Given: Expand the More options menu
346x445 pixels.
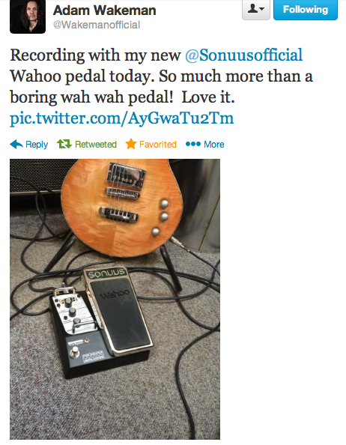Looking at the screenshot, I should [x=214, y=145].
